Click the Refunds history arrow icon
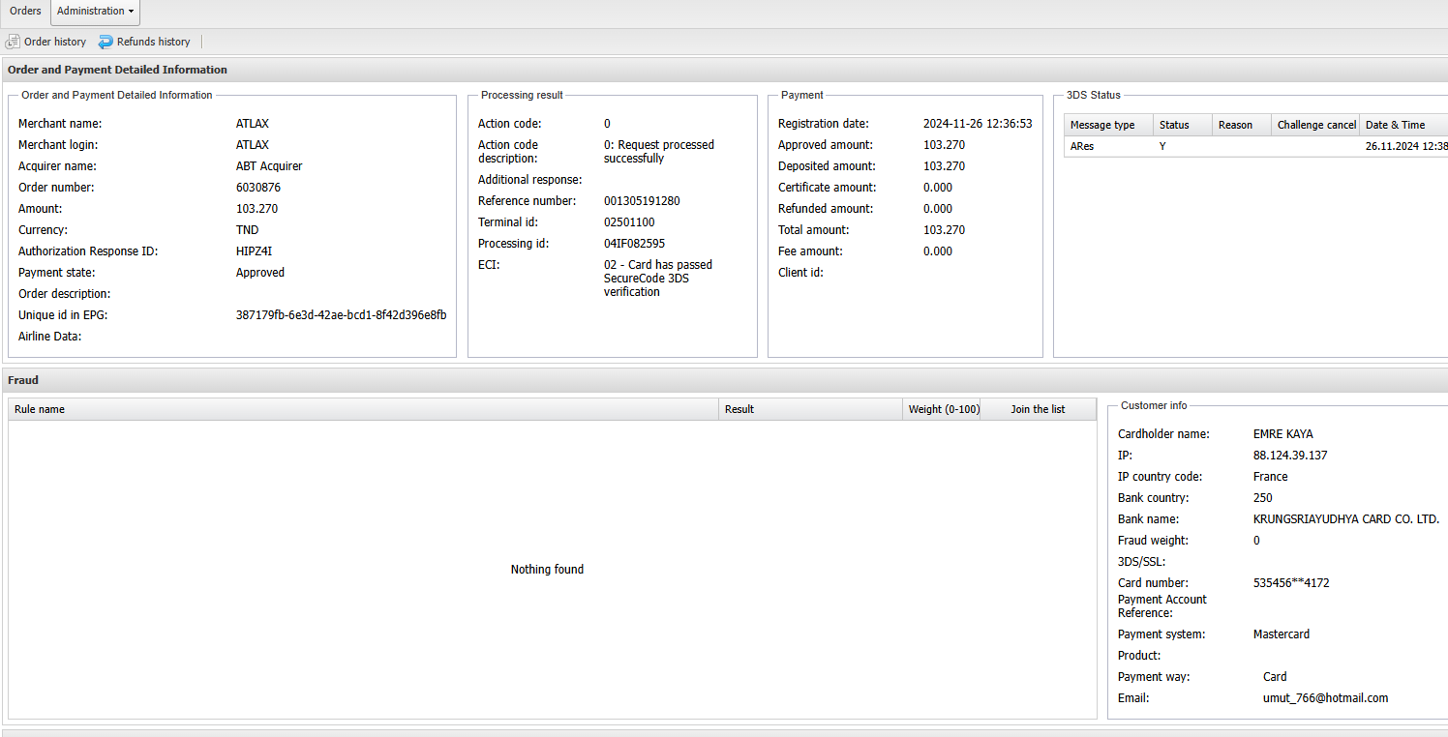The width and height of the screenshot is (1448, 737). [106, 42]
